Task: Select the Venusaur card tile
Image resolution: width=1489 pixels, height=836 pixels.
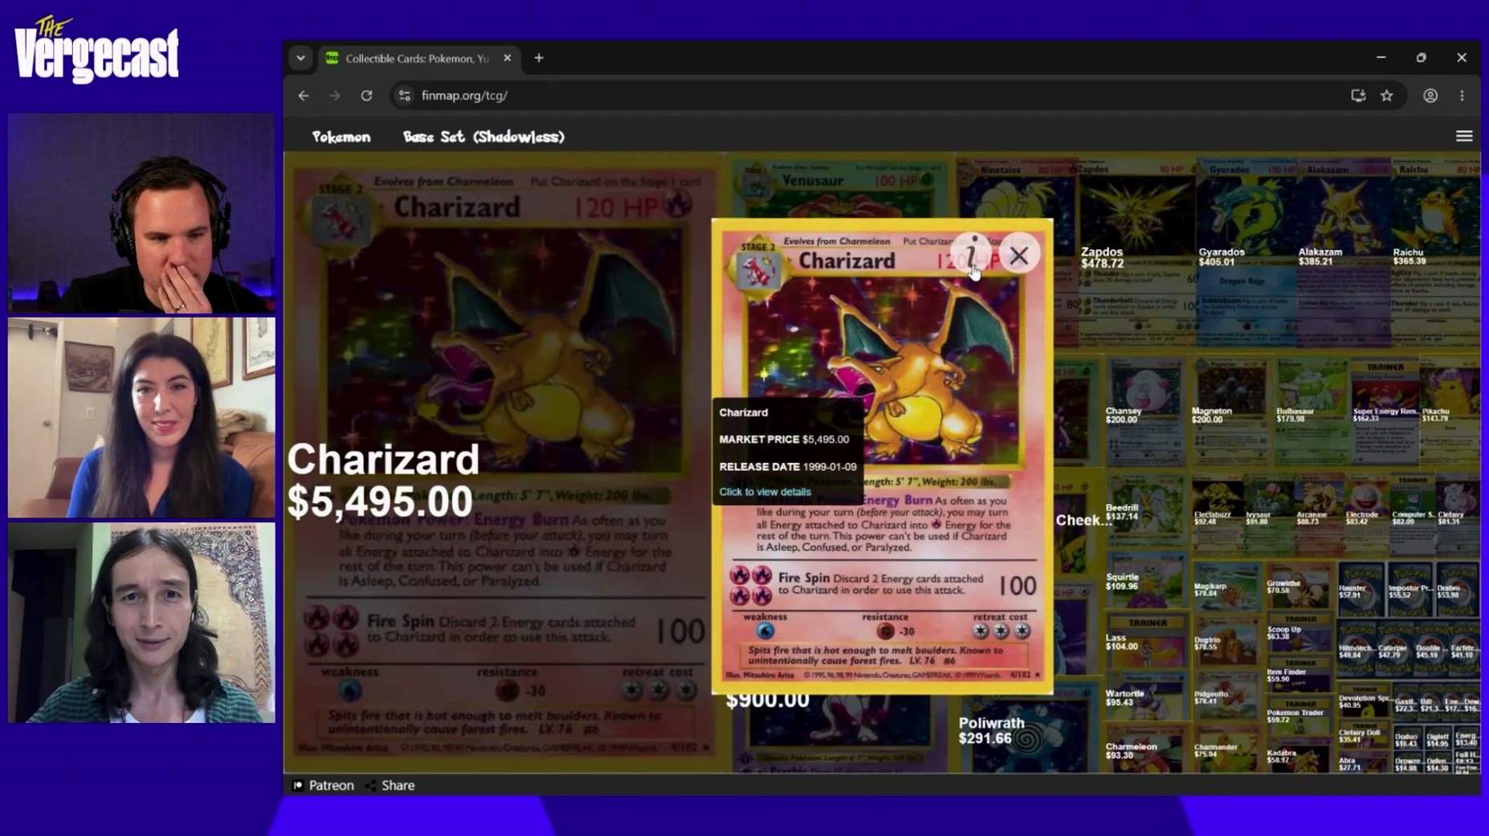Action: coord(841,187)
